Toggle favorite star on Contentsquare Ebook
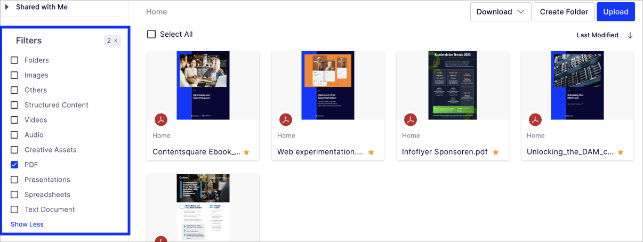This screenshot has height=242, width=643. (x=246, y=152)
